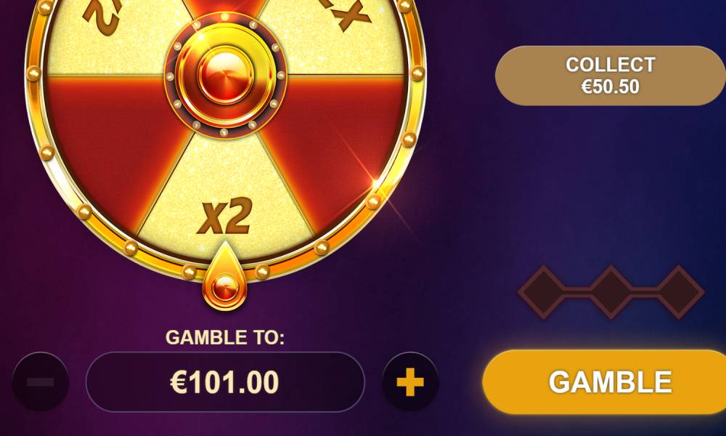The height and width of the screenshot is (436, 726).
Task: Click the GAMBLE TO: label
Action: point(225,337)
